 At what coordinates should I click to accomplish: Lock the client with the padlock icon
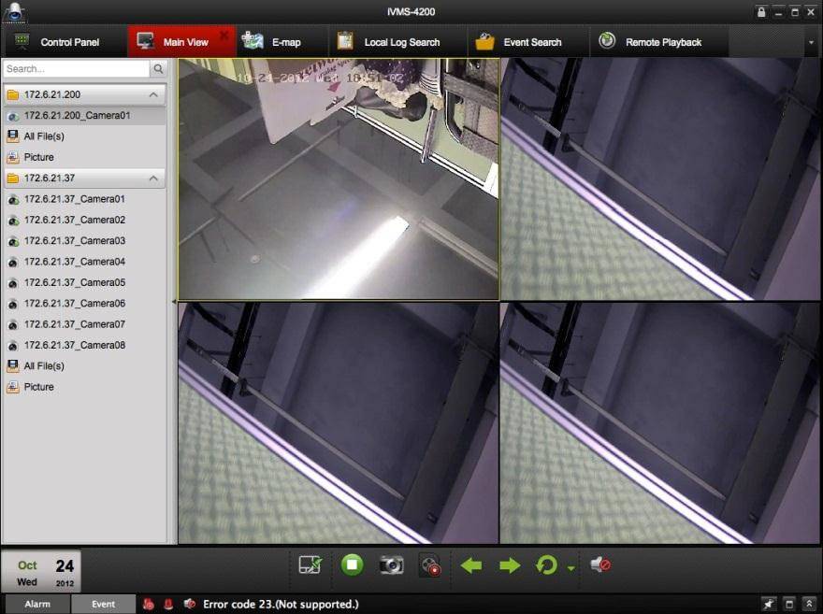761,11
